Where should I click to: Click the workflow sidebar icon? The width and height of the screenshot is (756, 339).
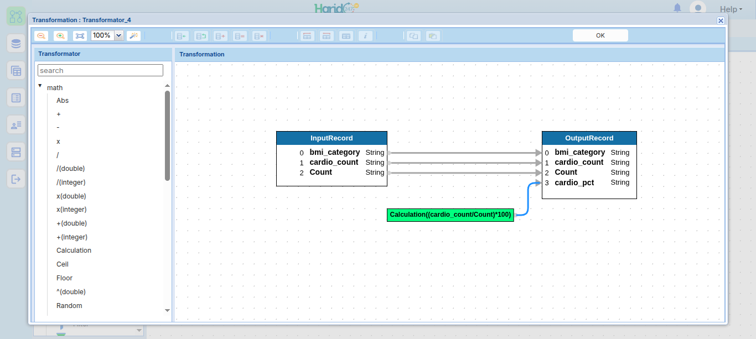16,15
